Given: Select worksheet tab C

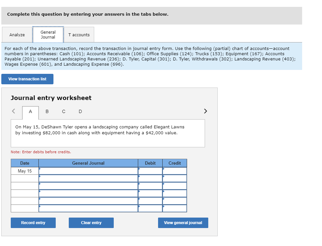Looking at the screenshot, I should tap(64, 112).
